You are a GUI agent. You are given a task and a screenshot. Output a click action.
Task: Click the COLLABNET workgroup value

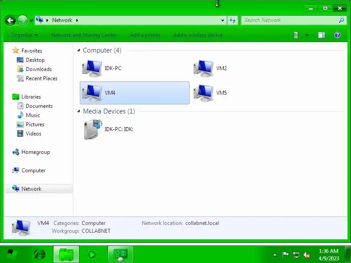click(x=96, y=231)
